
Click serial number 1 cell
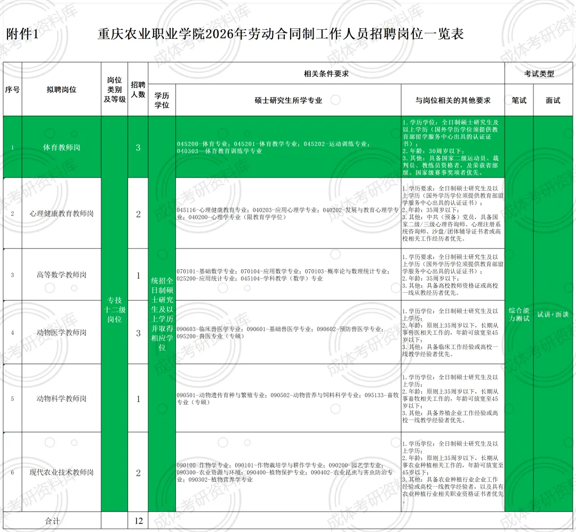pyautogui.click(x=12, y=147)
